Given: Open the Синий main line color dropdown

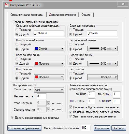Looking at the screenshot, I should coord(49,49).
